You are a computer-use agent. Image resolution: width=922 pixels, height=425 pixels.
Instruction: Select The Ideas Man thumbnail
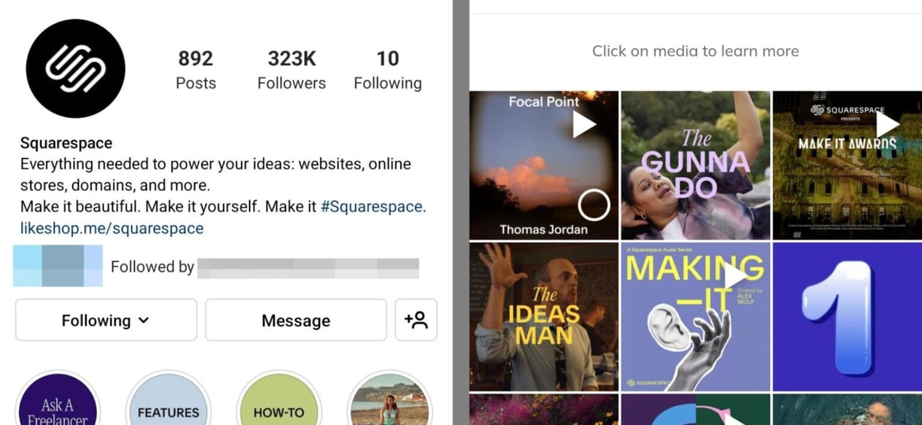[x=544, y=317]
